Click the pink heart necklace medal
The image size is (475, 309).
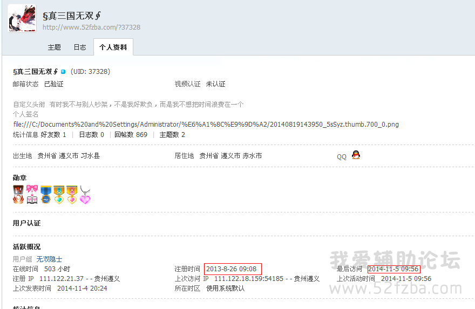(x=85, y=196)
